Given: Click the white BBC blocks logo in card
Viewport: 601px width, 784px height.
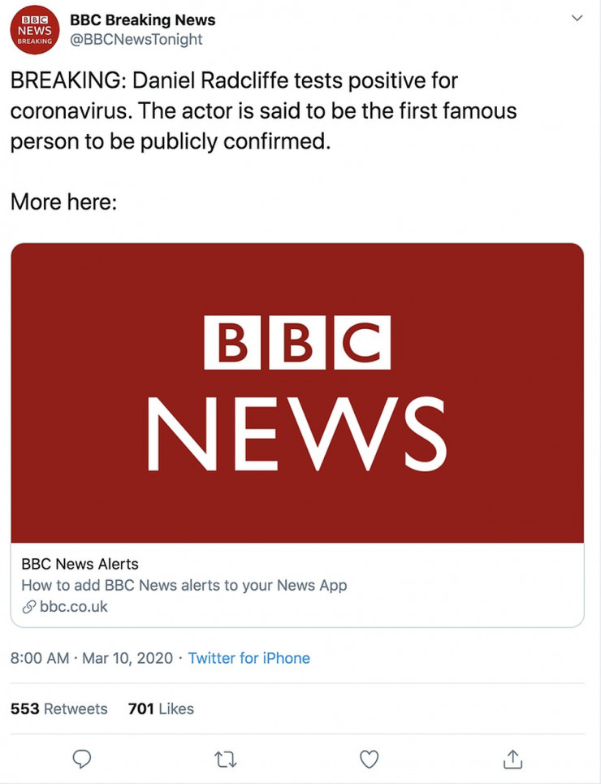Looking at the screenshot, I should click(296, 342).
